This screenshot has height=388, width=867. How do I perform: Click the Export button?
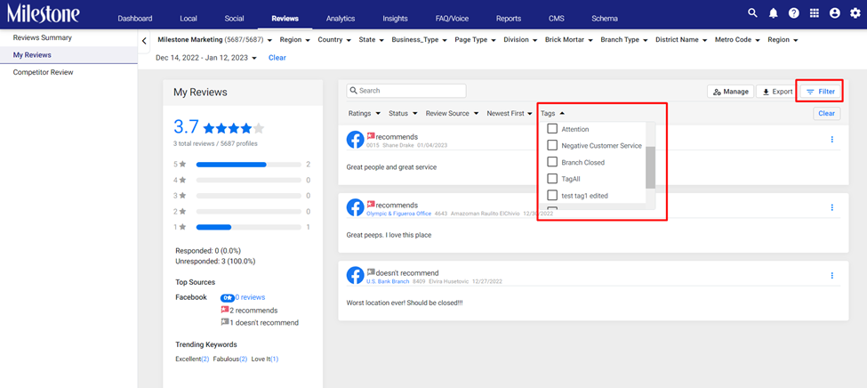(x=777, y=92)
